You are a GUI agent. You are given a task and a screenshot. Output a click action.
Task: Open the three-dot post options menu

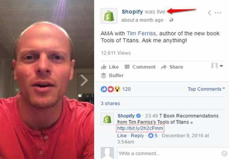[x=218, y=13]
